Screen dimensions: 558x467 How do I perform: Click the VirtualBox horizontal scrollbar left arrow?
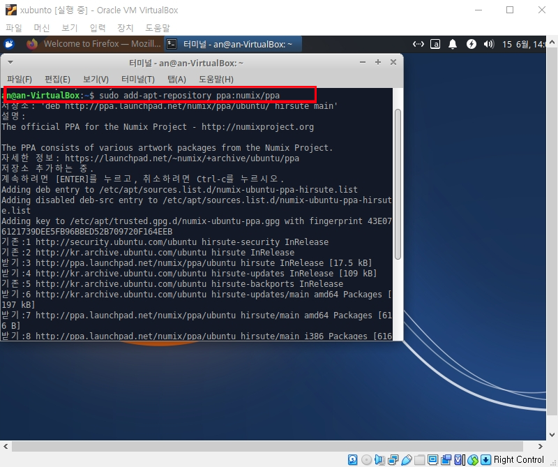click(x=6, y=446)
